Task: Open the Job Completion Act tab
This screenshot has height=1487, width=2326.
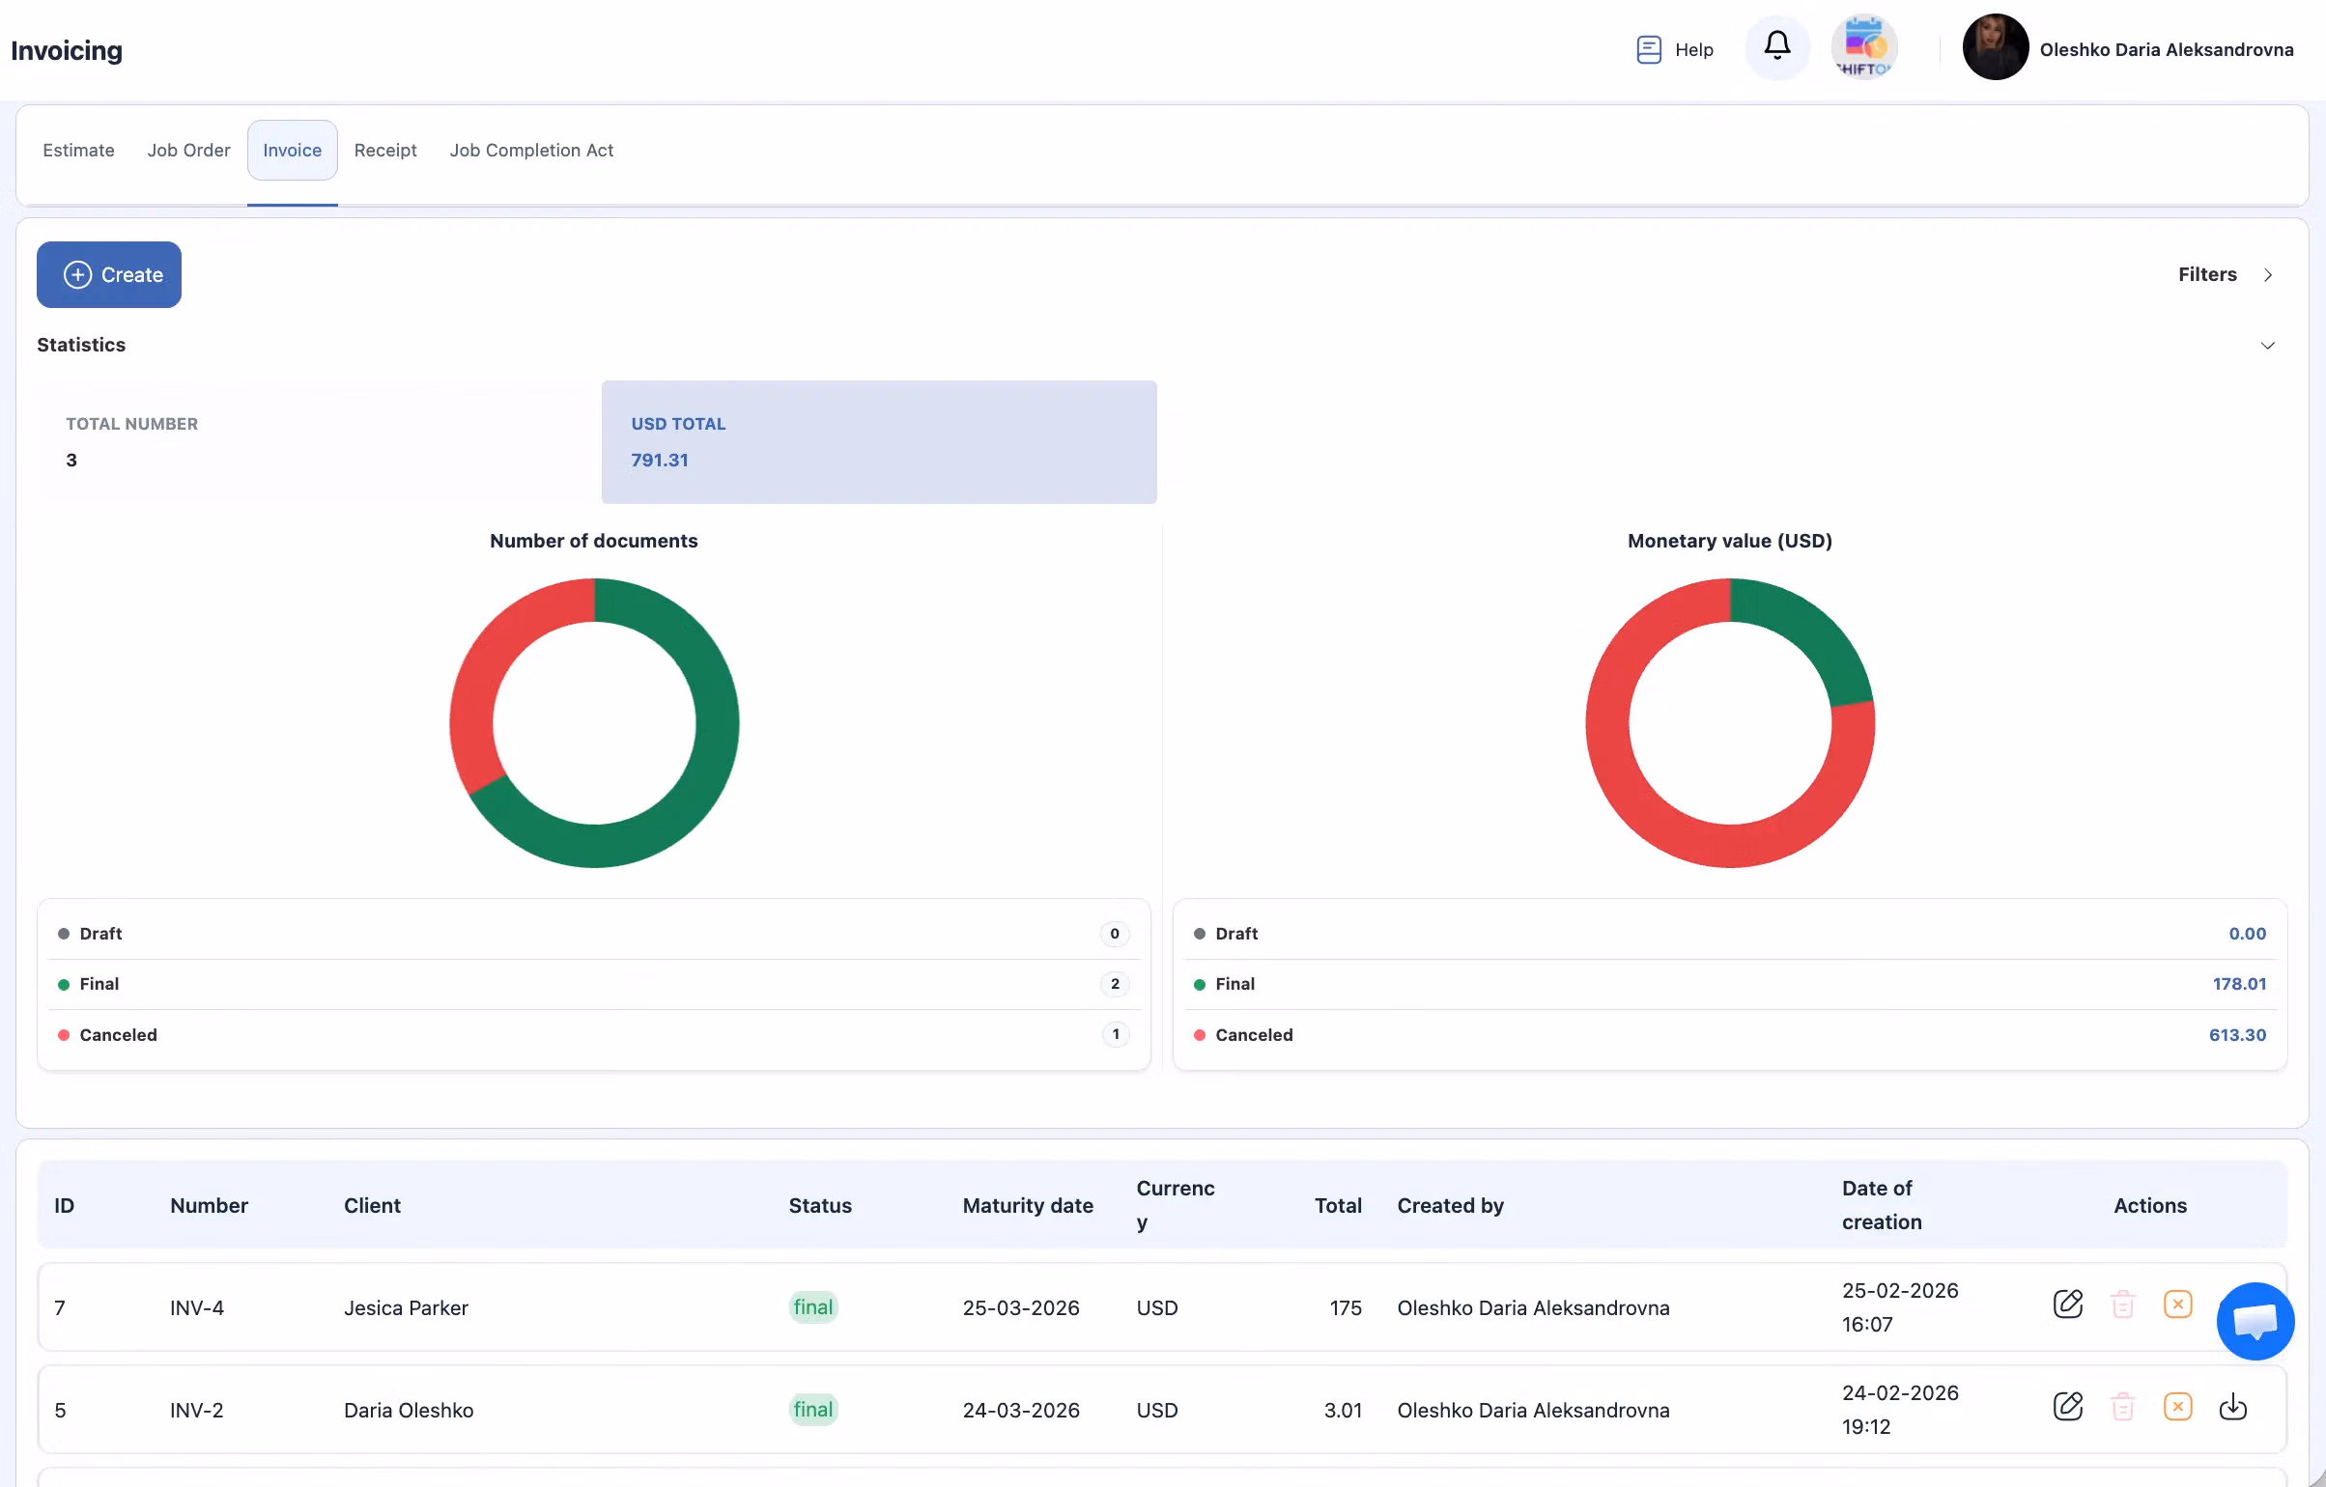Action: (531, 150)
